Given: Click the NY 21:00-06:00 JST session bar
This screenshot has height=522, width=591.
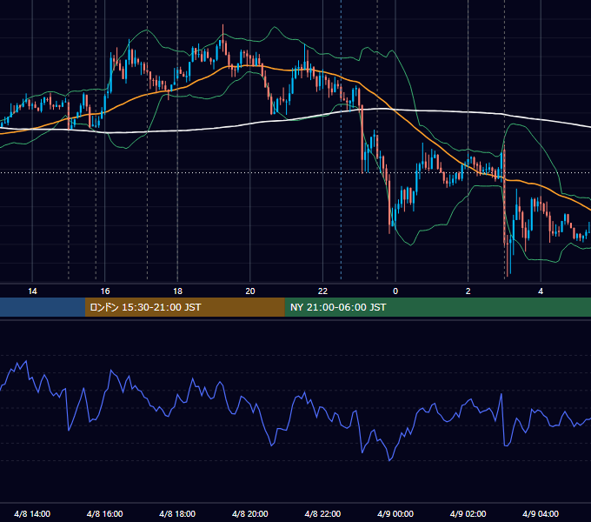Looking at the screenshot, I should click(x=437, y=307).
